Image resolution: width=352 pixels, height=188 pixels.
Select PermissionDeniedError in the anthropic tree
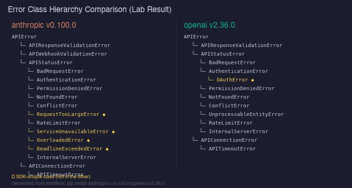point(70,89)
